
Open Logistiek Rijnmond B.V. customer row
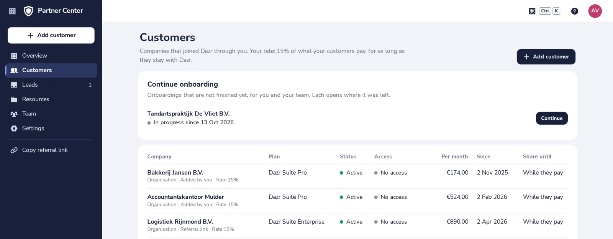pos(357,225)
